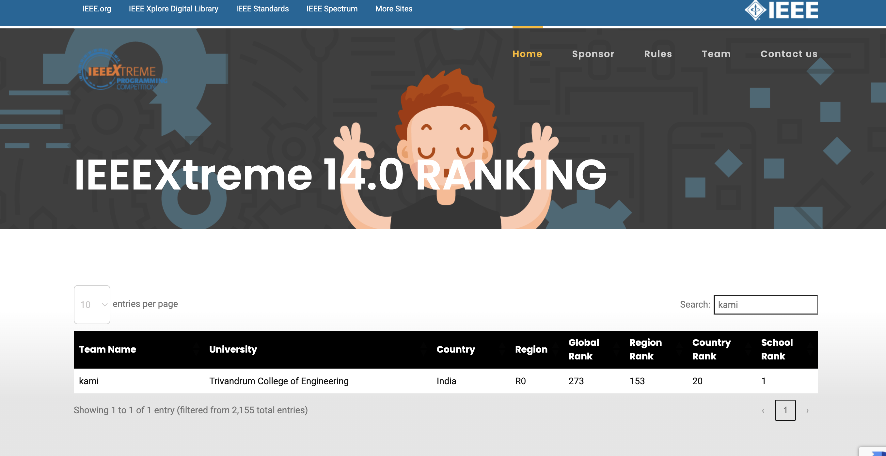Click the IEEE logo in the top bar
The width and height of the screenshot is (886, 456).
pyautogui.click(x=781, y=10)
